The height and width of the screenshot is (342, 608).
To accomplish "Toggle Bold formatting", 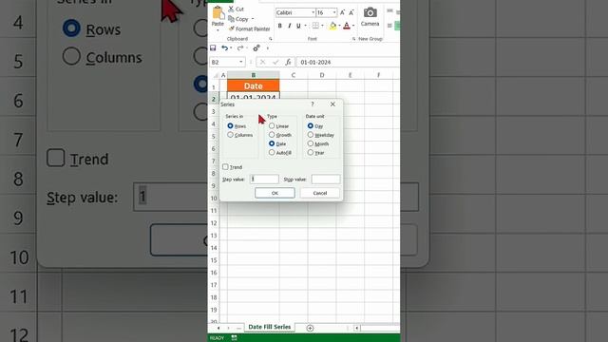I will pos(280,26).
